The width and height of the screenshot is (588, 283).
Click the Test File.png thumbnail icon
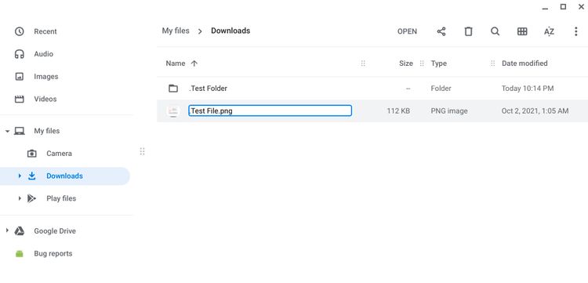[173, 111]
